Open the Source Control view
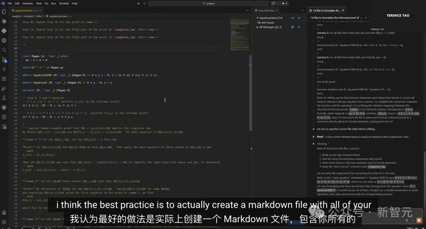Viewport: 426px width, 229px height. coord(4,59)
